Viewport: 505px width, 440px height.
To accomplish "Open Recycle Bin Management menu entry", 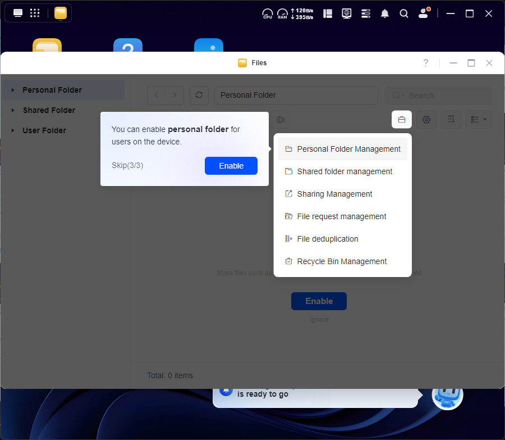I will point(342,261).
